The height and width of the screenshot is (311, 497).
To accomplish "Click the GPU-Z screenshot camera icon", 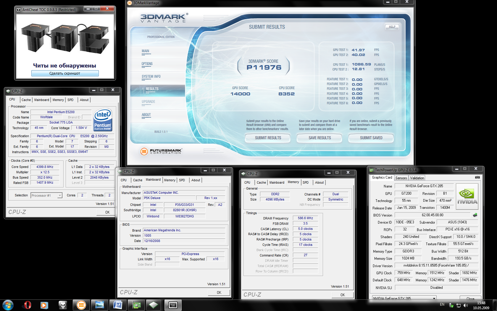I will 477,177.
